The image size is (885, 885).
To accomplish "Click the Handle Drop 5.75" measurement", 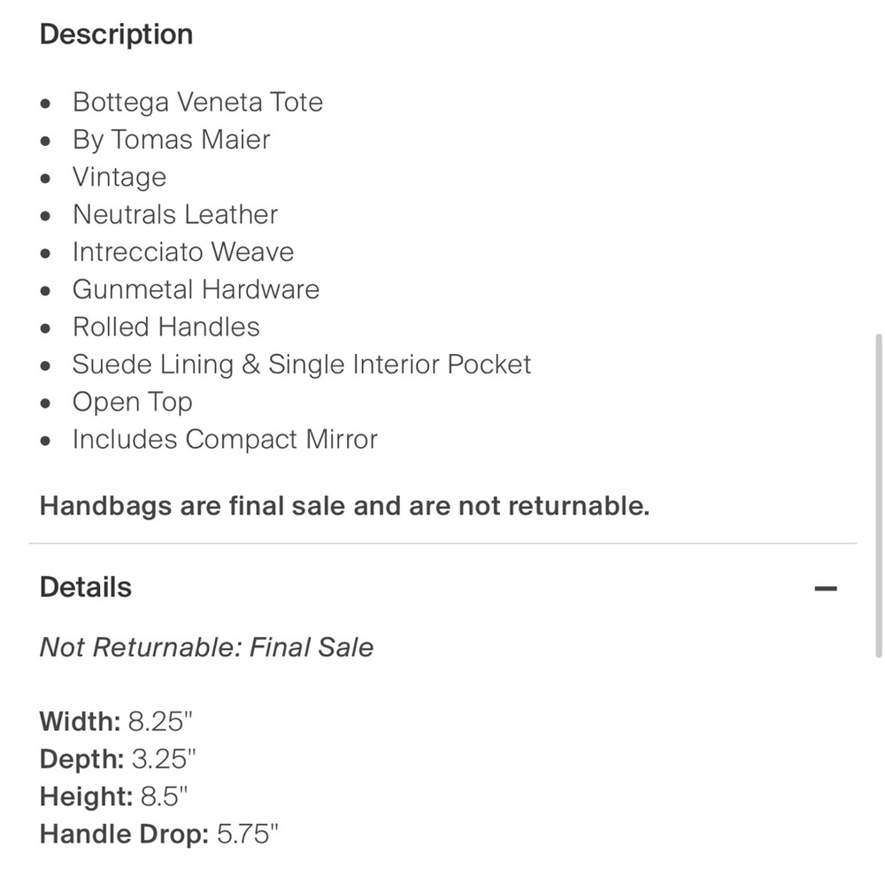I will click(x=159, y=835).
